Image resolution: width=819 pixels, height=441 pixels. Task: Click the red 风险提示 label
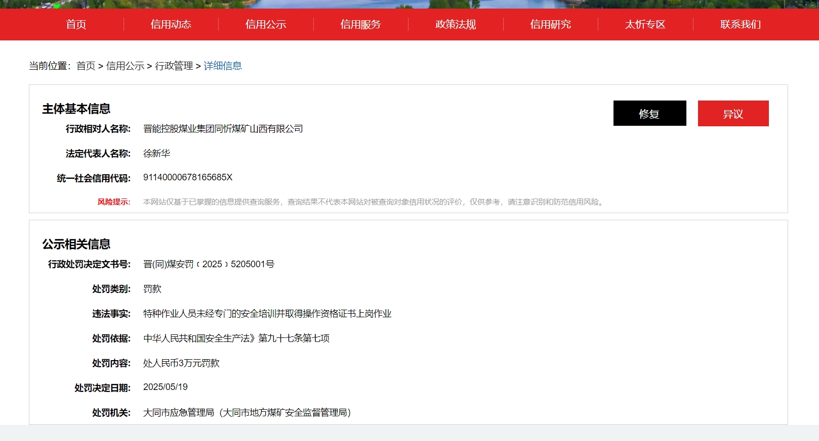(x=114, y=202)
